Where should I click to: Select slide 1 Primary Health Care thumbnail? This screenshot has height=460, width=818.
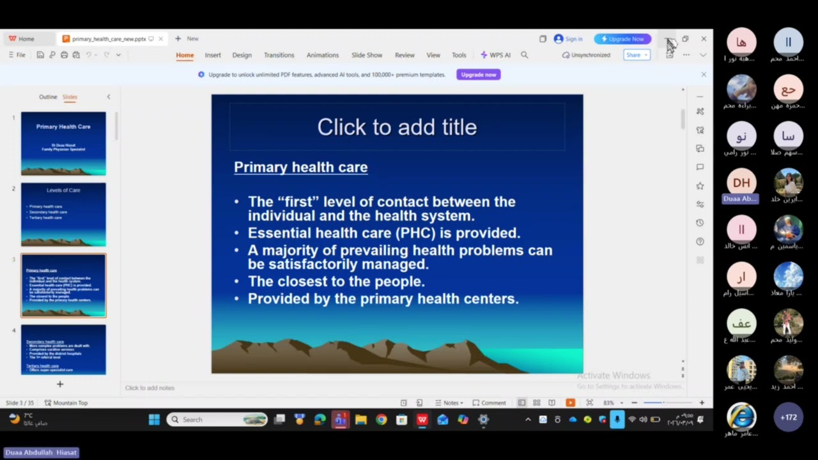(x=63, y=144)
